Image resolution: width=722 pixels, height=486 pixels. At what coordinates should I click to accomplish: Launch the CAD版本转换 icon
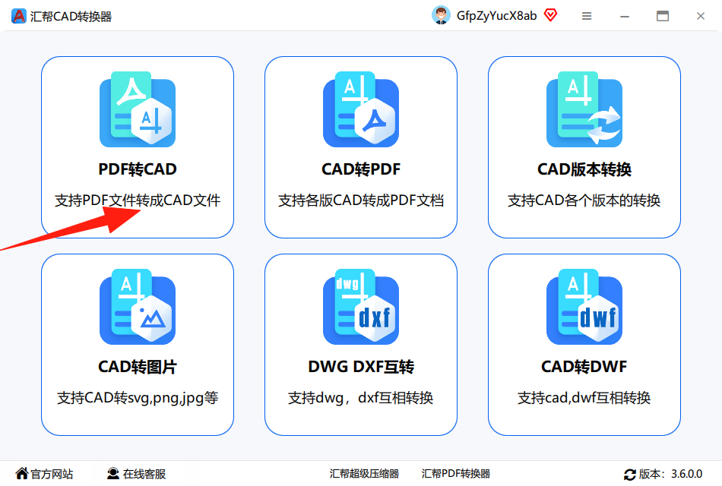pyautogui.click(x=584, y=109)
